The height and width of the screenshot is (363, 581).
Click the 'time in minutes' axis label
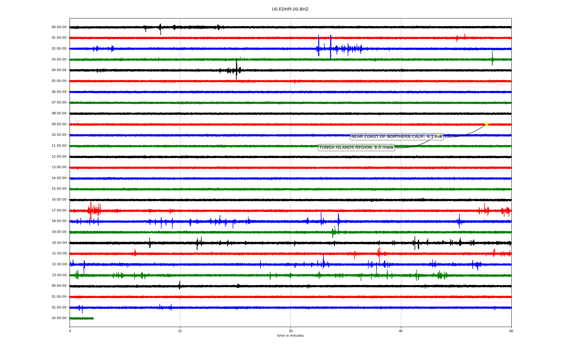click(290, 336)
